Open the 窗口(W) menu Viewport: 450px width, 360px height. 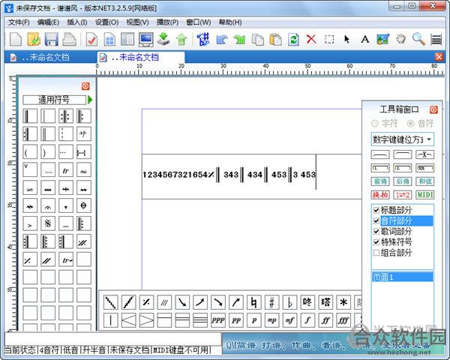(x=198, y=22)
